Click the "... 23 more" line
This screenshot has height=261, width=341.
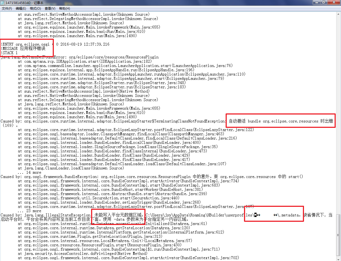[30, 211]
